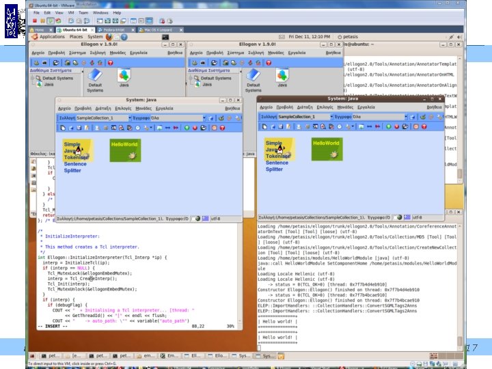Screen dimensions: 492x369
Task: Click the HelloWorld module in right System: Java
Action: coord(327,149)
